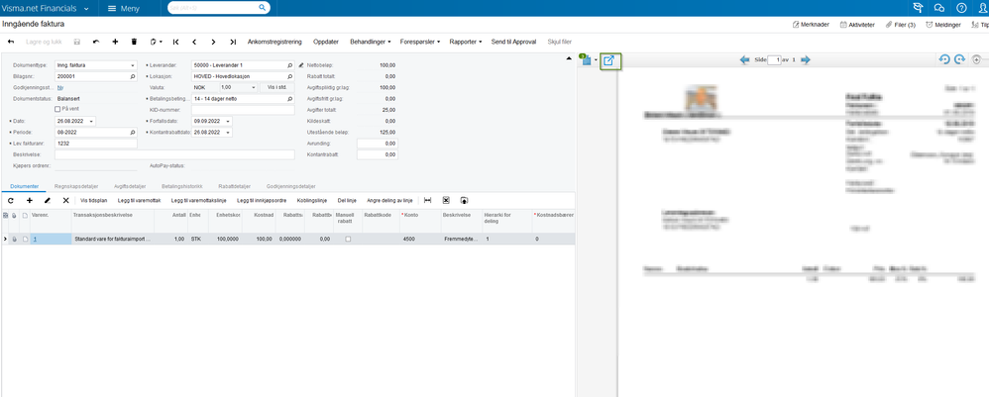Open the clipboard copy-paste menu
Screen dimensions: 989x397
156,42
